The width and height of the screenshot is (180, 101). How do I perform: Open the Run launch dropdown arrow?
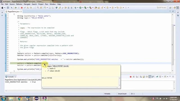(x=83, y=8)
